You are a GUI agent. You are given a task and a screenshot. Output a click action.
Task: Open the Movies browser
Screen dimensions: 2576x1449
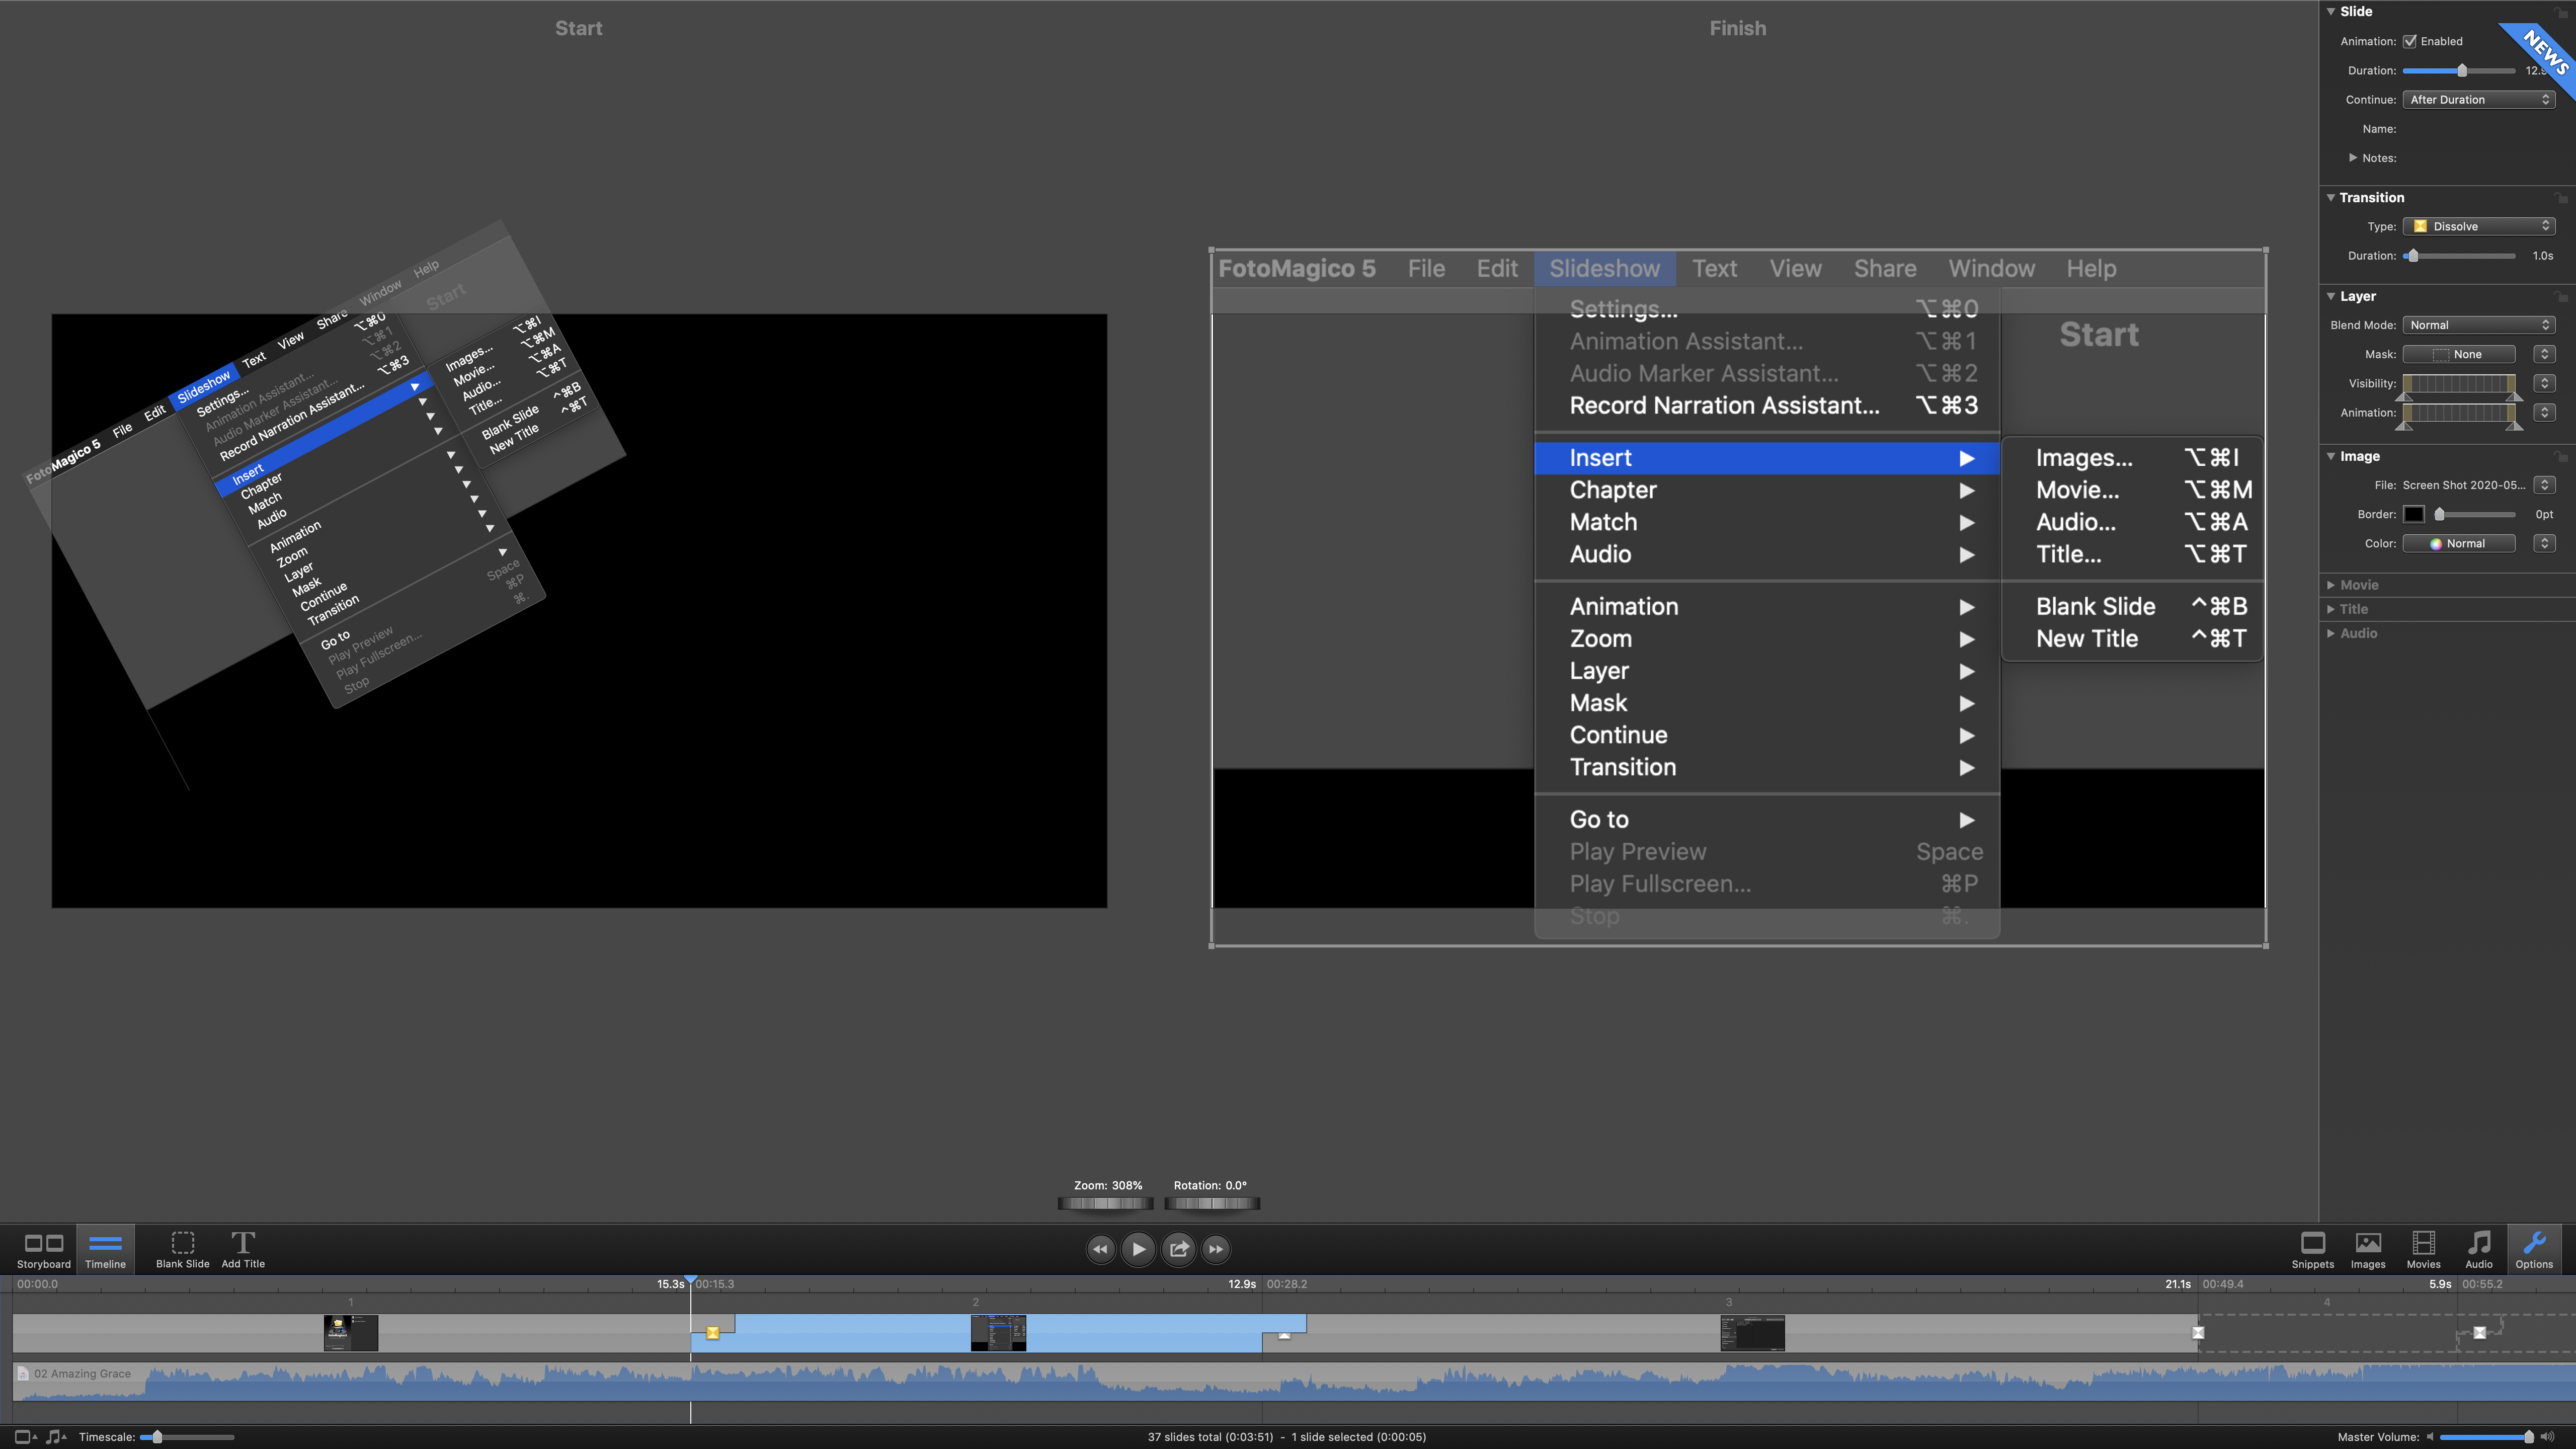2423,1248
